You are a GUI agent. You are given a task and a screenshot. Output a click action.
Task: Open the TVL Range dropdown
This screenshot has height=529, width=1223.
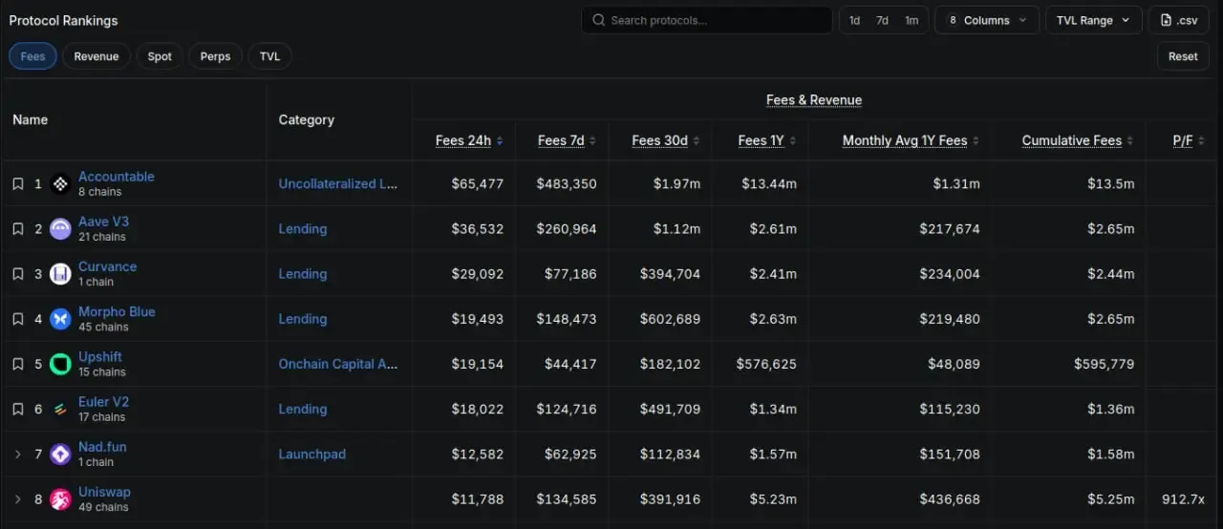1093,20
